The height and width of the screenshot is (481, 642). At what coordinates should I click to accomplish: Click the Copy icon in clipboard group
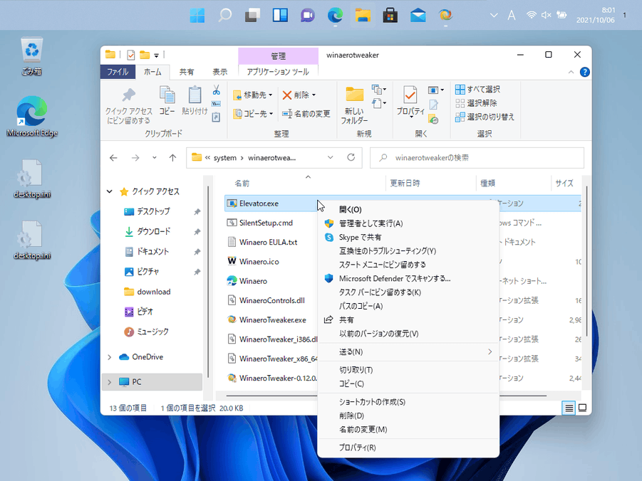click(167, 95)
